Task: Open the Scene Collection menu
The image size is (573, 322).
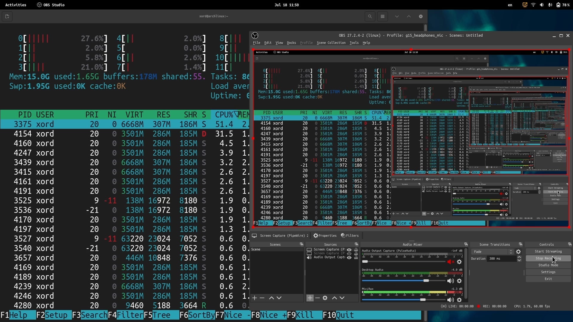Action: pos(331,43)
